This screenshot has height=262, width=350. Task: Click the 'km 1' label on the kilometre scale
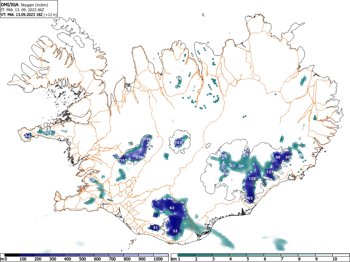(176, 259)
